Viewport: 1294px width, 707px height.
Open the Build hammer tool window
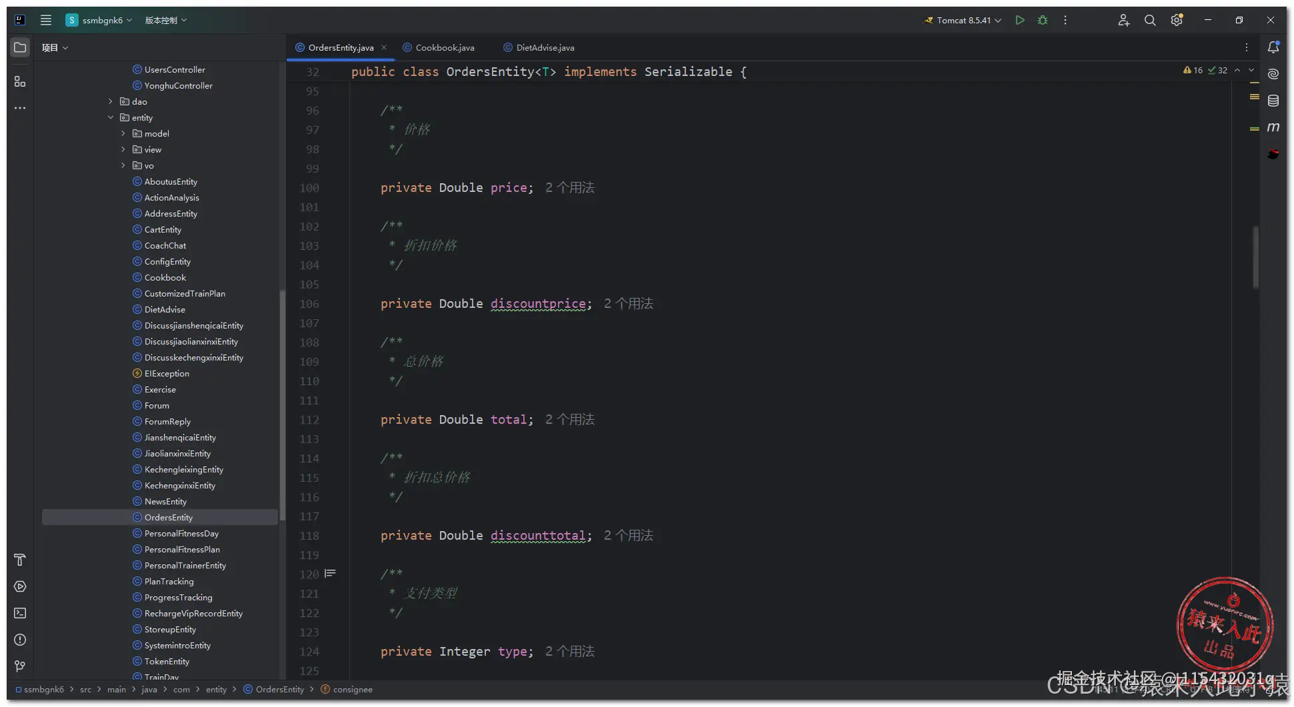(x=20, y=560)
